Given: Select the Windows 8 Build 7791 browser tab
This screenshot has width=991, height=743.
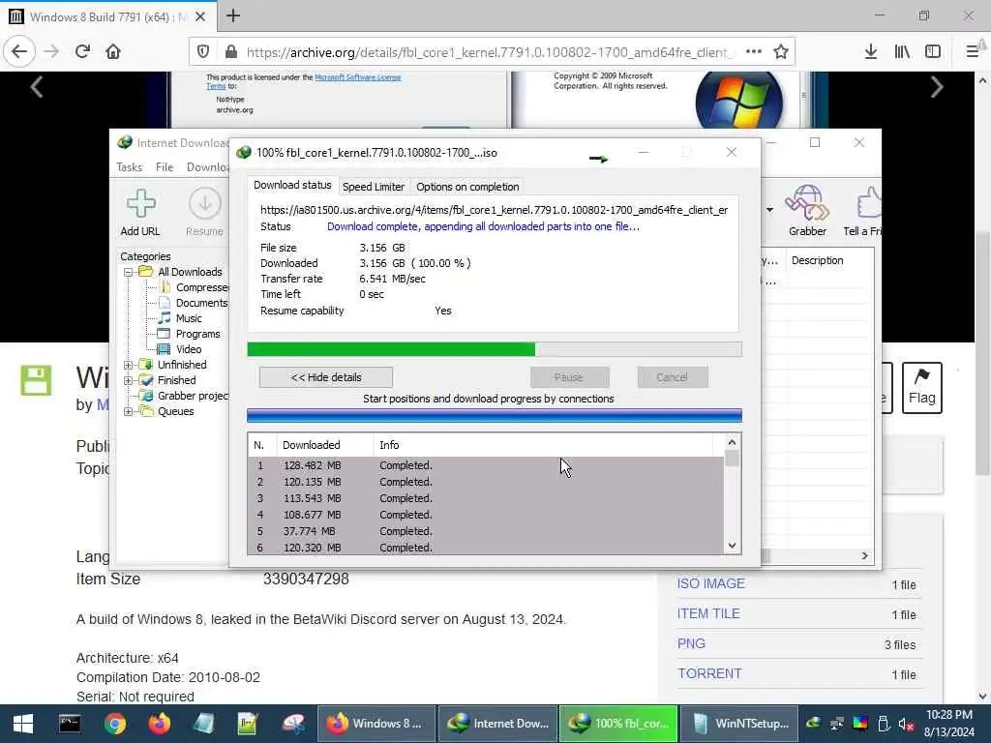Looking at the screenshot, I should [108, 16].
